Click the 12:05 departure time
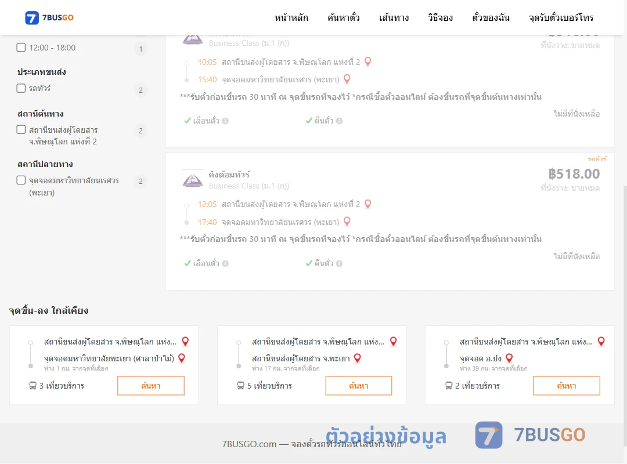Image resolution: width=627 pixels, height=464 pixels. click(x=207, y=204)
